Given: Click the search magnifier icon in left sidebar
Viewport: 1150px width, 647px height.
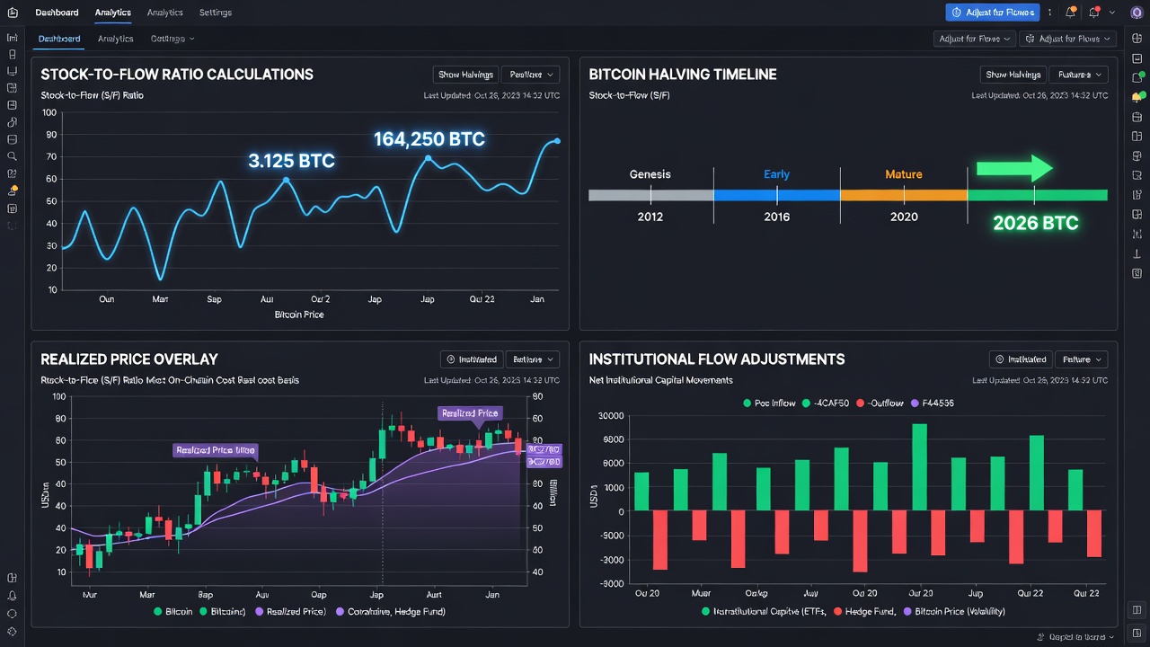Looking at the screenshot, I should click(12, 156).
